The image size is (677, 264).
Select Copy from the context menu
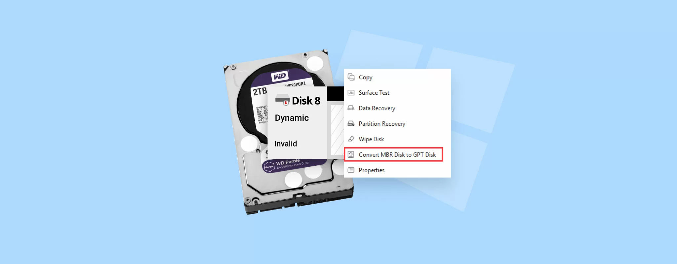(397, 77)
